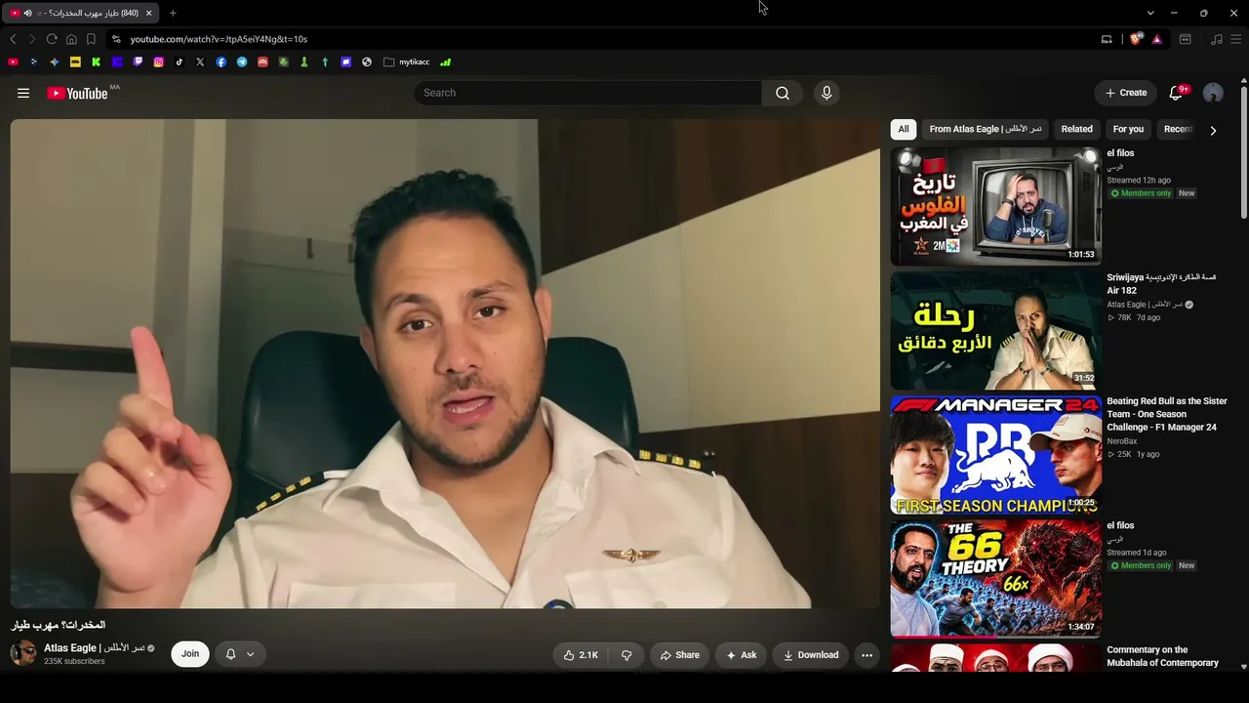Viewport: 1249px width, 703px height.
Task: Open the tab search dropdown arrow
Action: (1150, 13)
